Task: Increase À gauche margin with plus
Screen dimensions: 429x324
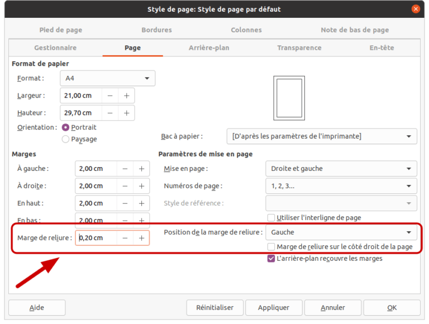Action: click(x=141, y=169)
